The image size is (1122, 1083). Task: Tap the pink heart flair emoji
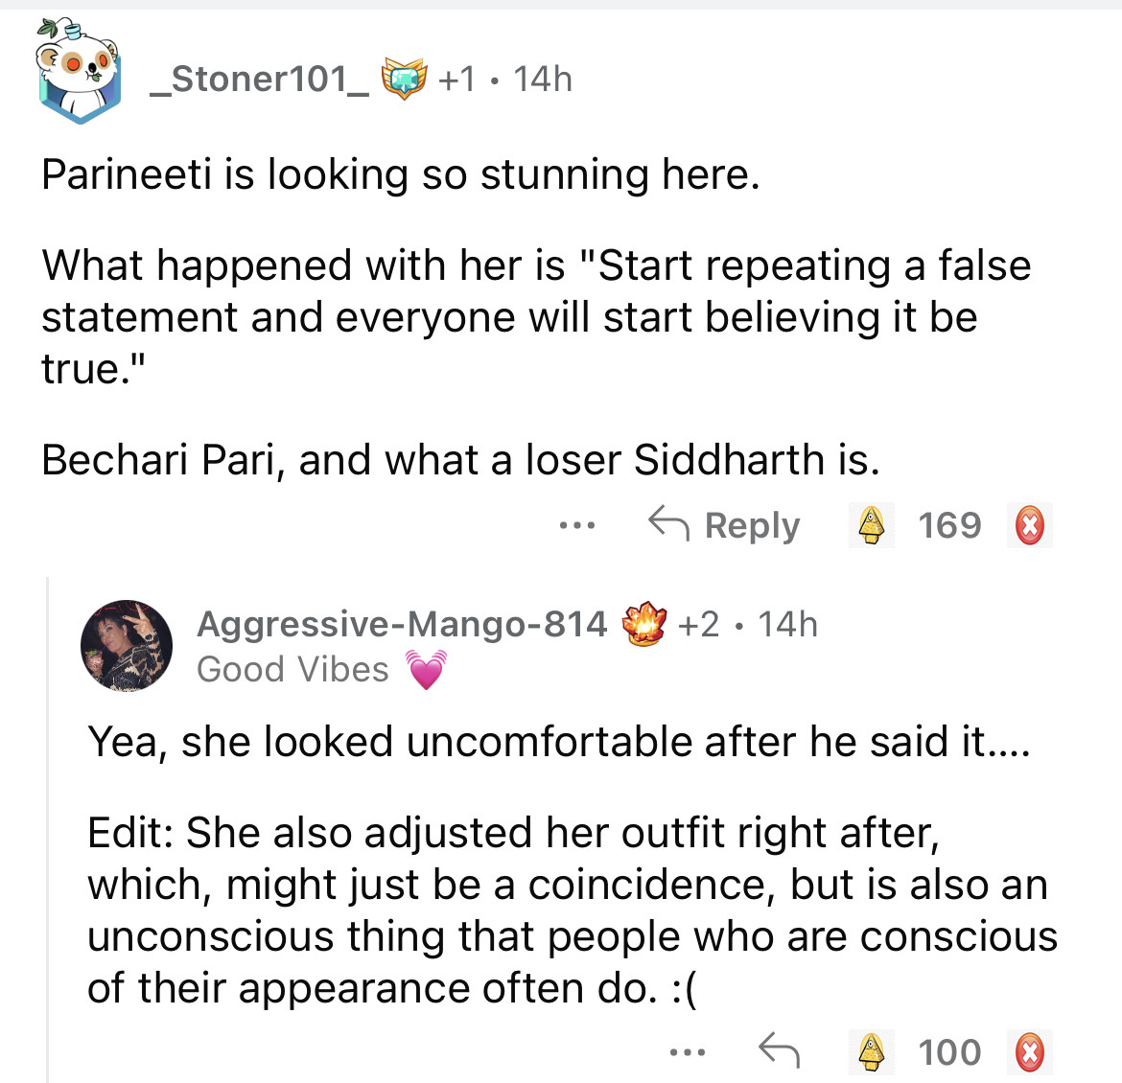(x=427, y=670)
